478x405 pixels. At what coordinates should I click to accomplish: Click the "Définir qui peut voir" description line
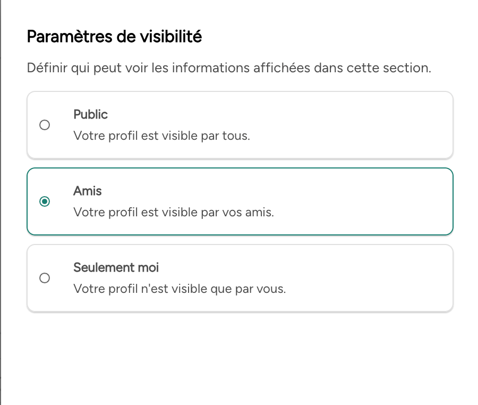(x=228, y=68)
